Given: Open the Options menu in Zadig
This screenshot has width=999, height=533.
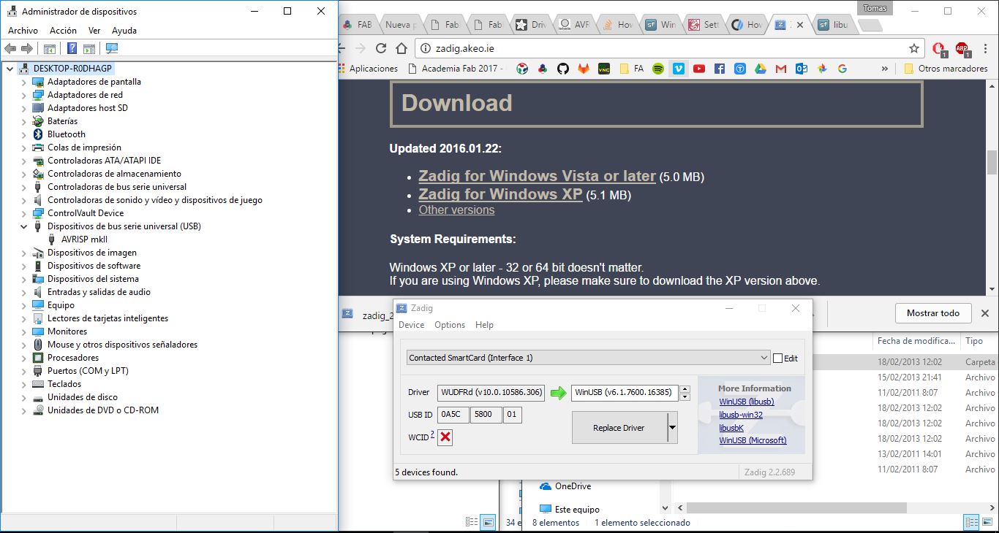Looking at the screenshot, I should [450, 325].
